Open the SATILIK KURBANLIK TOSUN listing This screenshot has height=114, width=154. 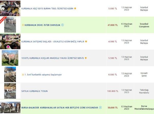(35, 91)
